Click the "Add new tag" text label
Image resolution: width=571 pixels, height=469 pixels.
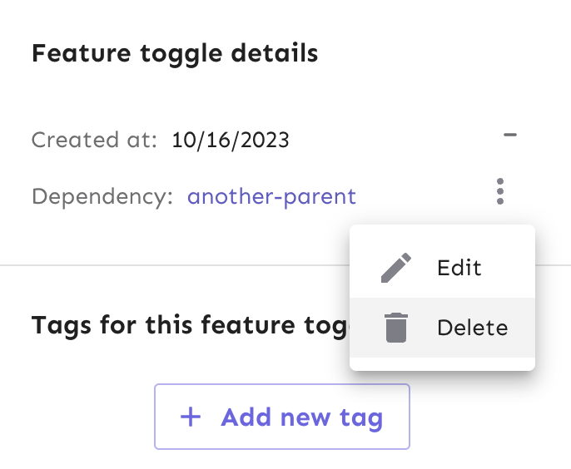301,417
